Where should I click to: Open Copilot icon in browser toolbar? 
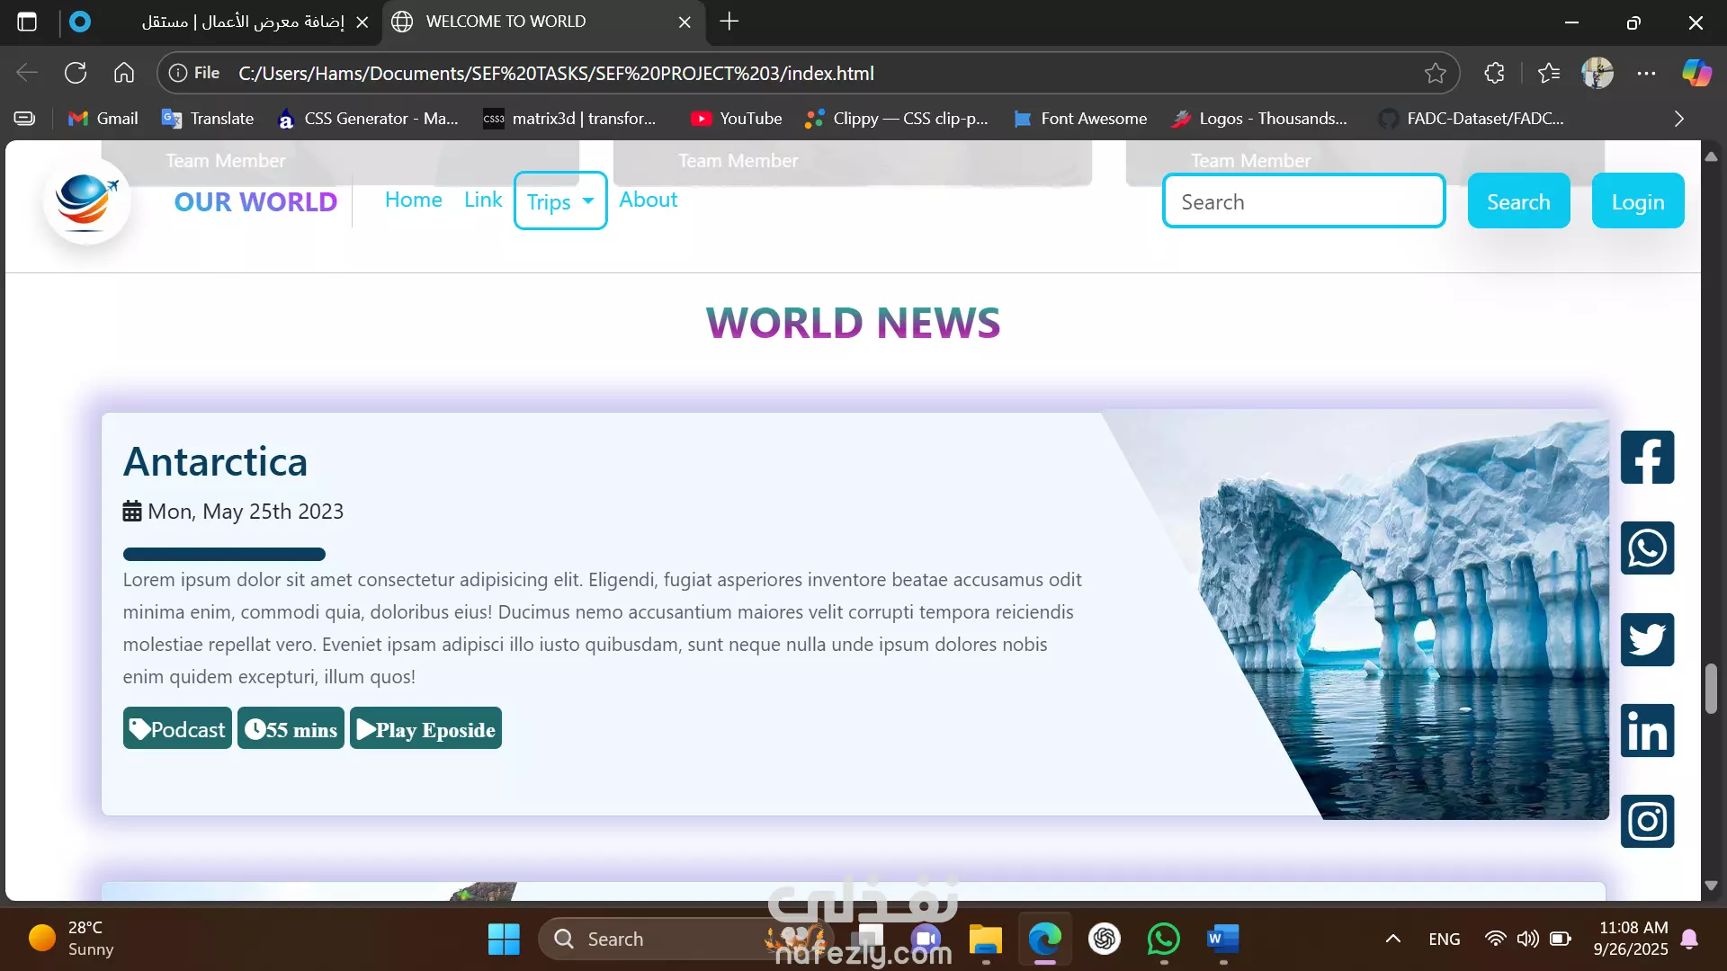click(x=1696, y=74)
